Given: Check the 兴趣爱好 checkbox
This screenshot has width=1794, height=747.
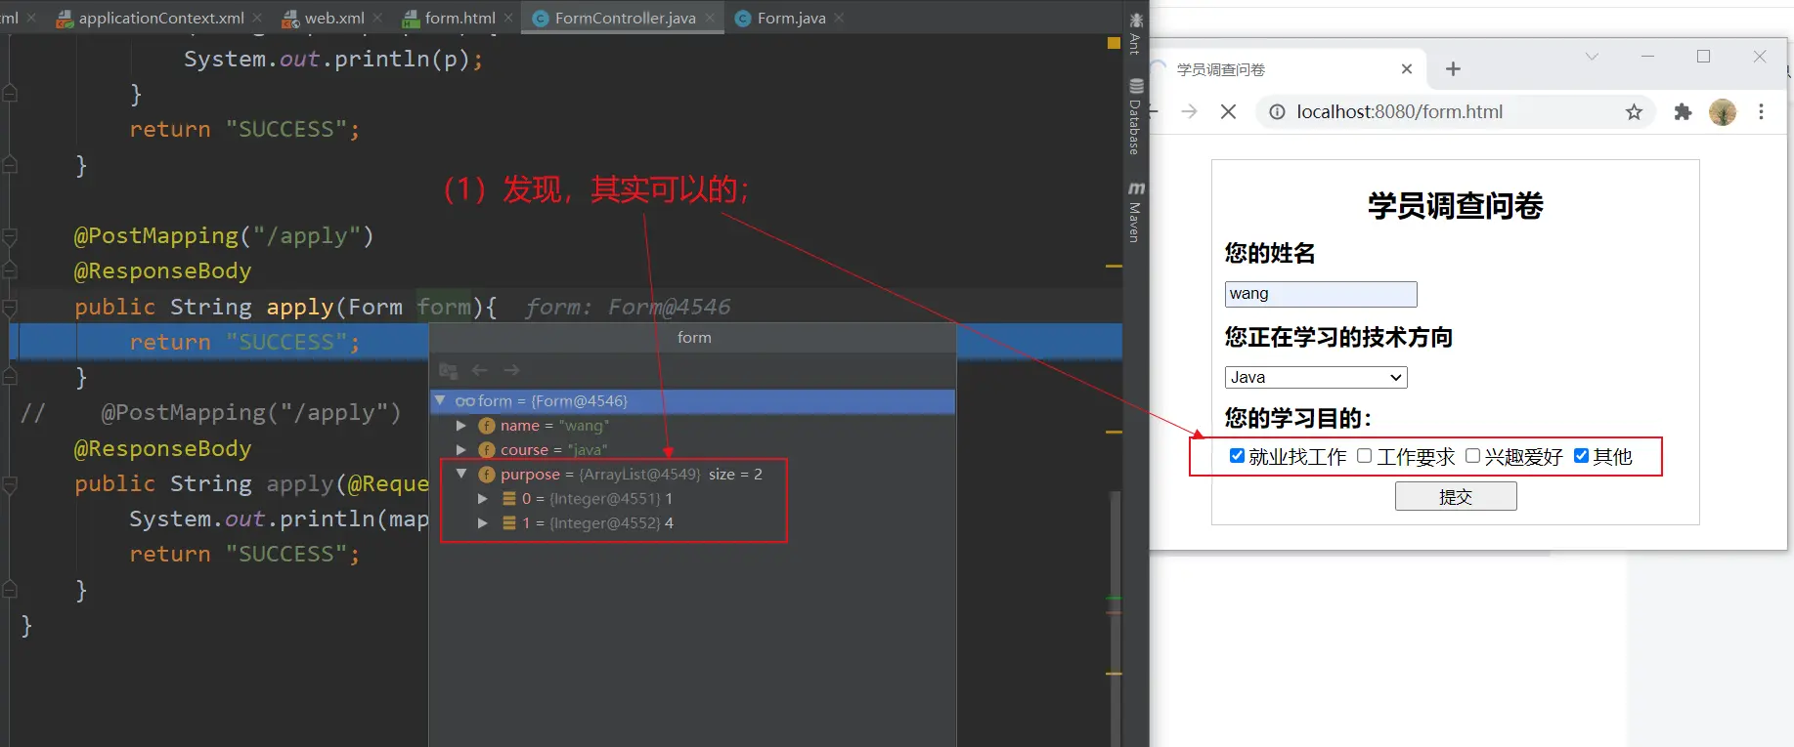Looking at the screenshot, I should (x=1472, y=456).
